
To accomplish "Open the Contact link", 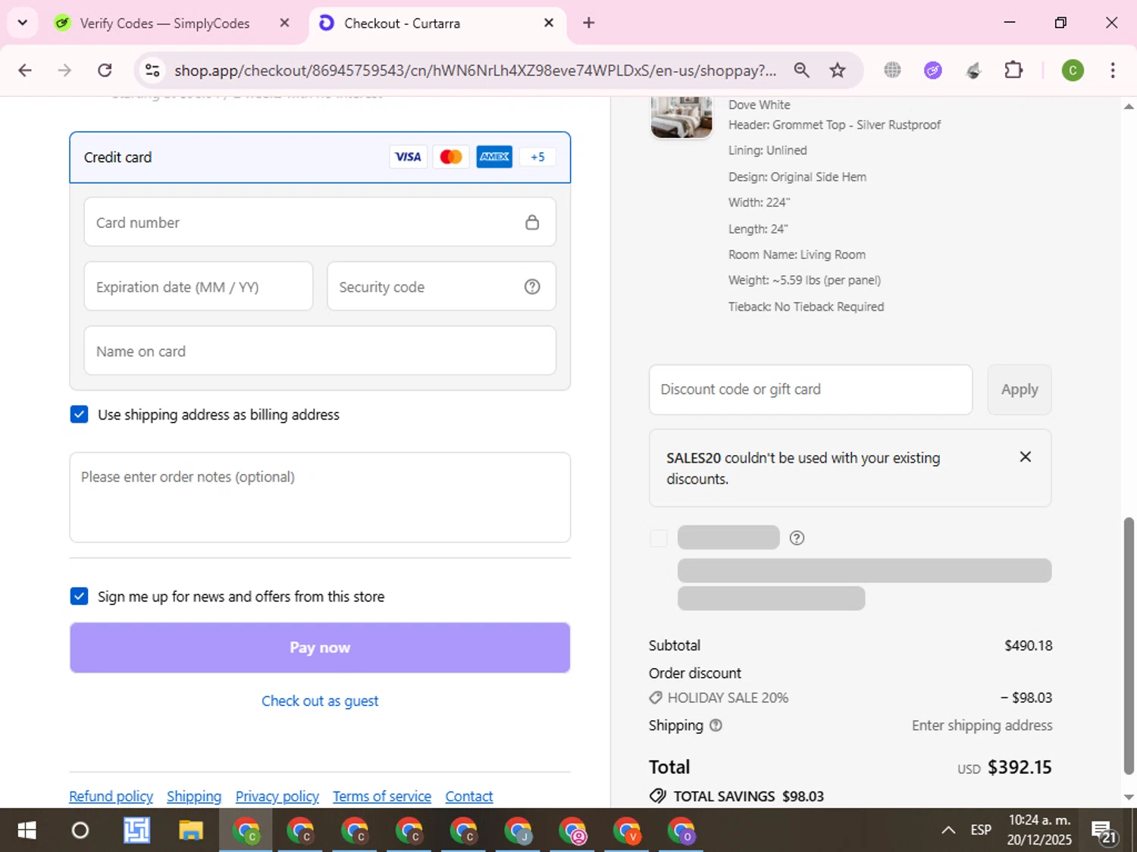I will coord(469,797).
